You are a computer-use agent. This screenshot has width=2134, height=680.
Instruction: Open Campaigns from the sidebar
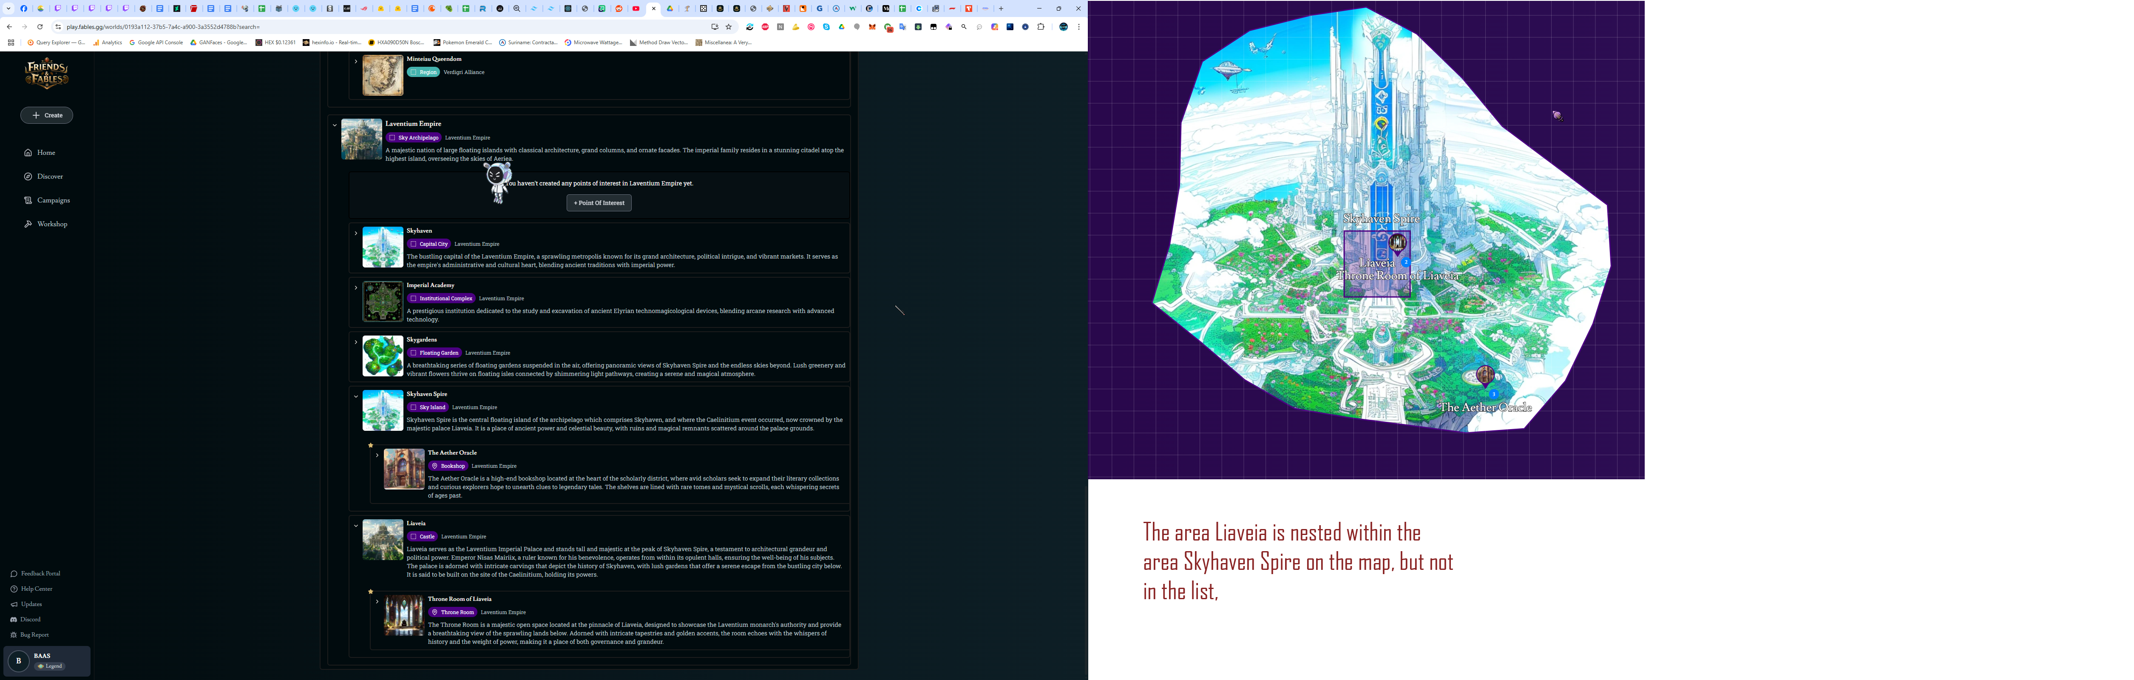tap(46, 200)
